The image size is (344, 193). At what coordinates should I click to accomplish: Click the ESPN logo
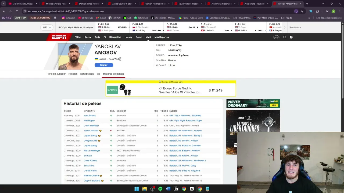tap(59, 37)
